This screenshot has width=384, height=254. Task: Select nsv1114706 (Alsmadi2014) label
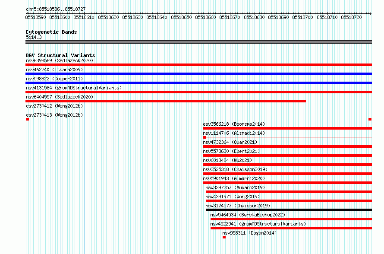click(x=234, y=133)
